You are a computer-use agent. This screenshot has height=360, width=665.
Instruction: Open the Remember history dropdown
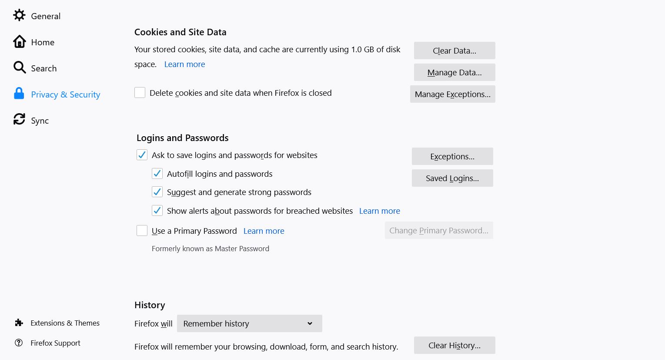tap(250, 323)
